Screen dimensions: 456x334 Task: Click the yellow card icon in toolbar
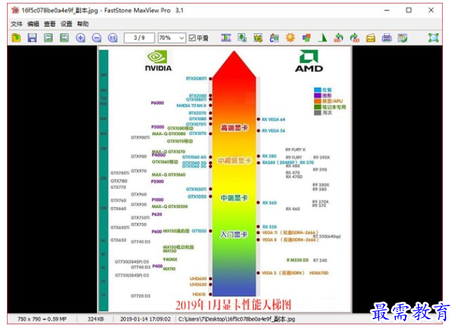370,38
